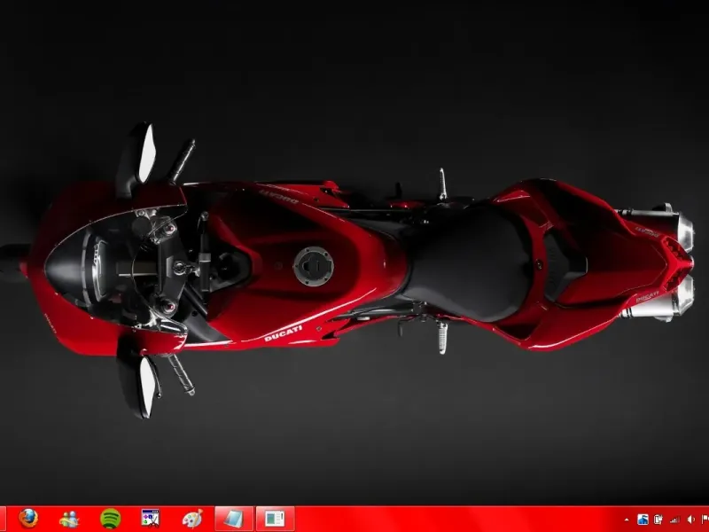The image size is (709, 532).
Task: Launch Mozilla Firefox from the taskbar
Action: tap(28, 518)
